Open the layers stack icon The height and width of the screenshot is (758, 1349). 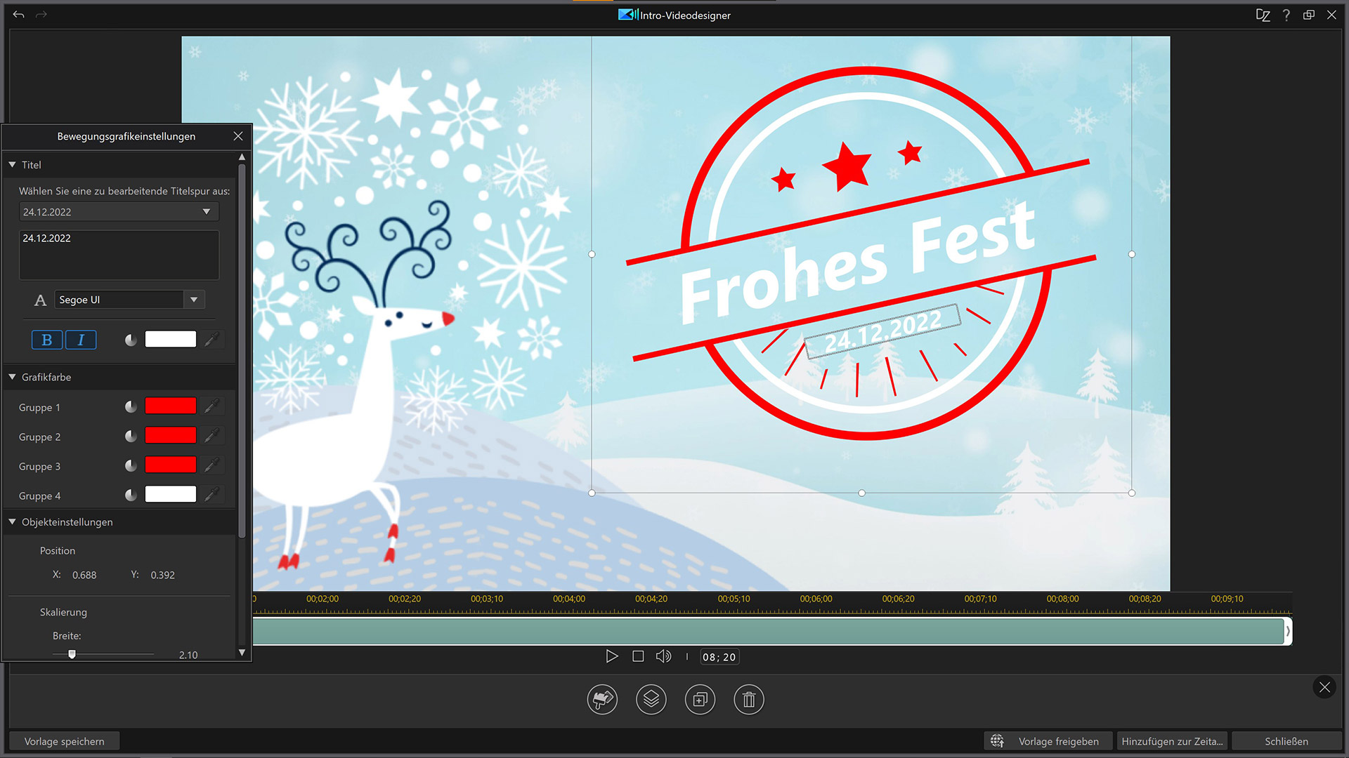click(x=651, y=699)
